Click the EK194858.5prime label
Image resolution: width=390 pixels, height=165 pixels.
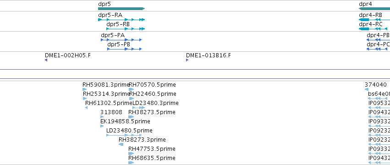125,121
